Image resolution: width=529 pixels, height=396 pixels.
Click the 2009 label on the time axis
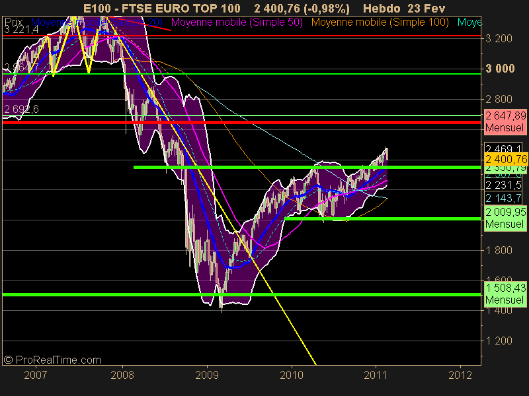point(207,375)
